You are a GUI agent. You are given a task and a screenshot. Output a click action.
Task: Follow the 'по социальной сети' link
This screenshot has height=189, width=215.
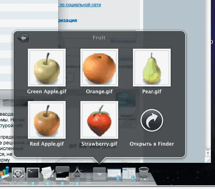coord(80,4)
